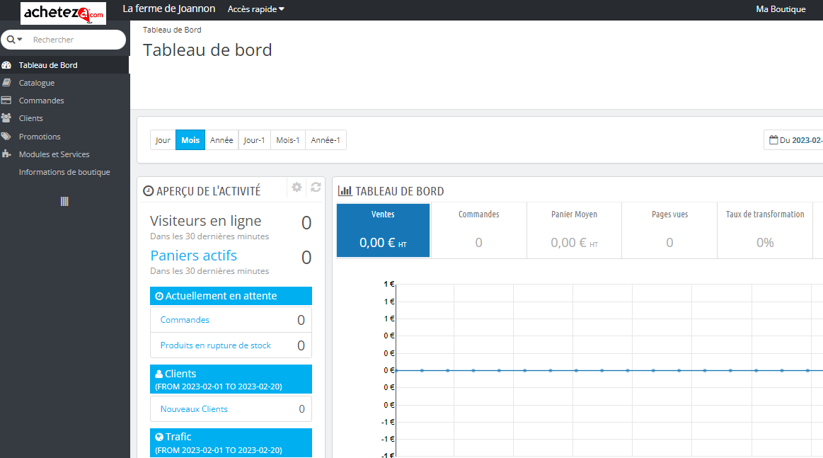This screenshot has height=458, width=823.
Task: Expand the search filter dropdown arrow
Action: 16,40
